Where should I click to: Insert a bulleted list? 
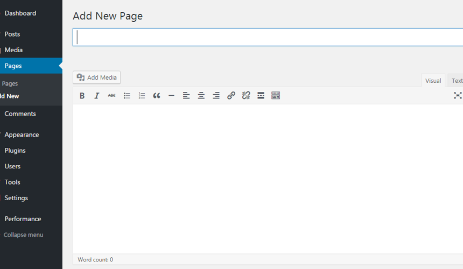127,96
